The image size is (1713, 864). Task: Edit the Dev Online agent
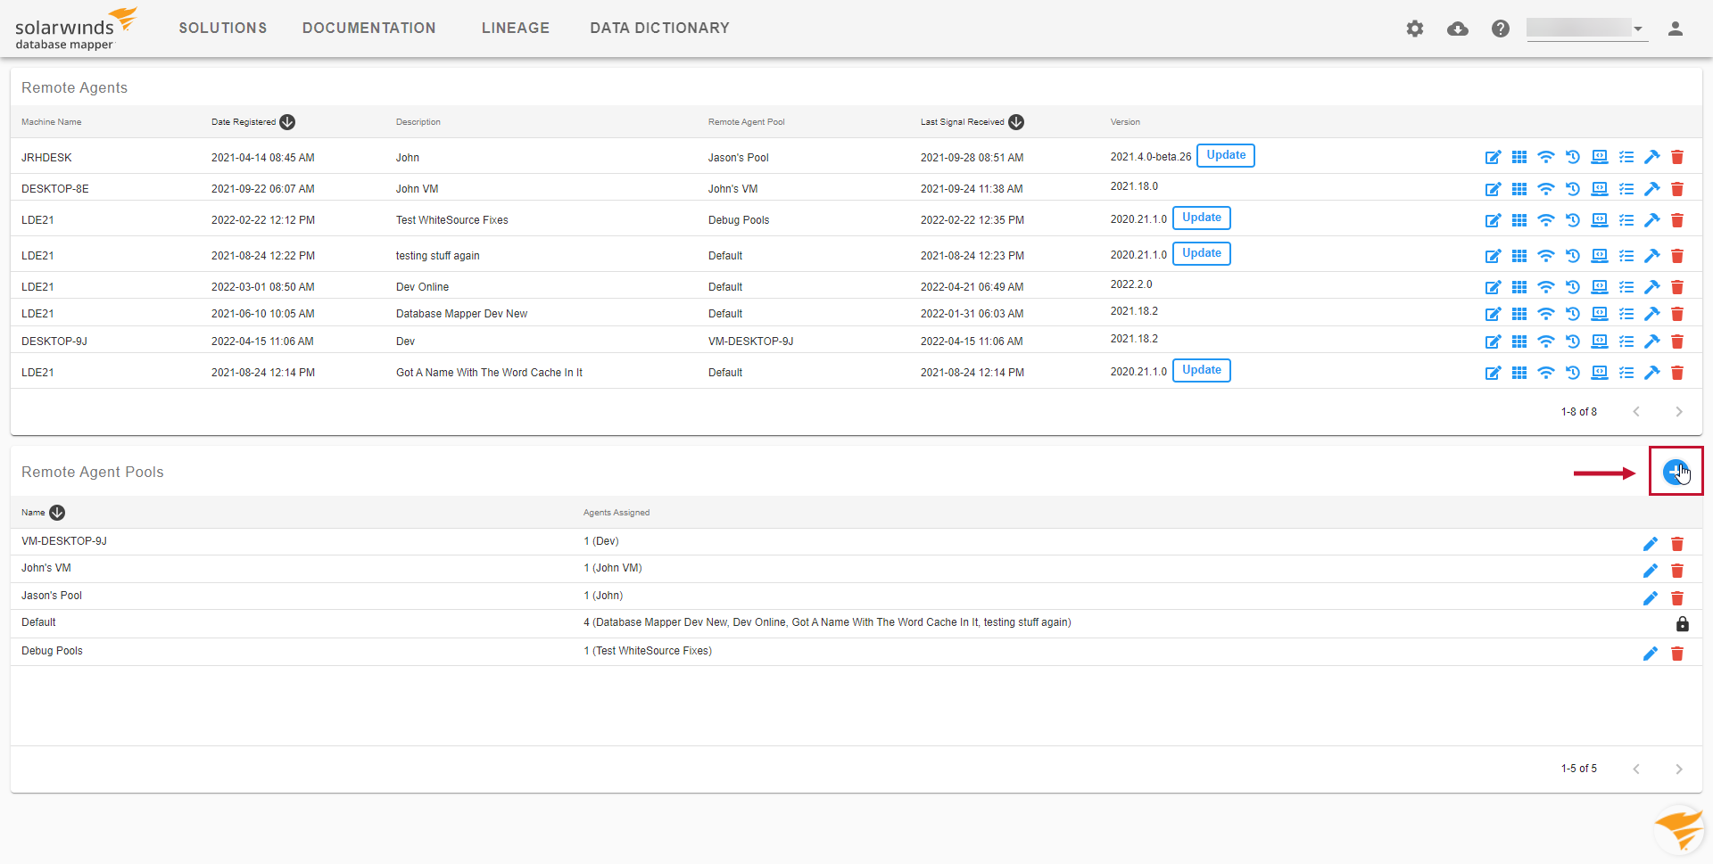click(1493, 287)
